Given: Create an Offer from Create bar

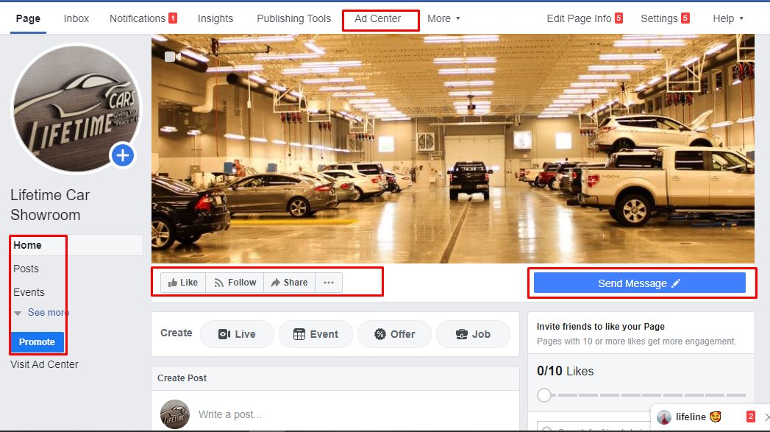Looking at the screenshot, I should pyautogui.click(x=394, y=334).
